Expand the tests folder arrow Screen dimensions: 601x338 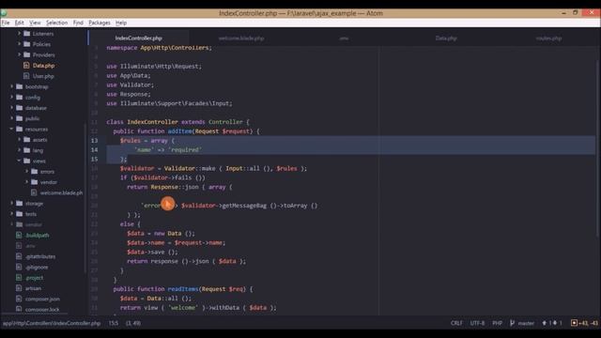point(12,214)
